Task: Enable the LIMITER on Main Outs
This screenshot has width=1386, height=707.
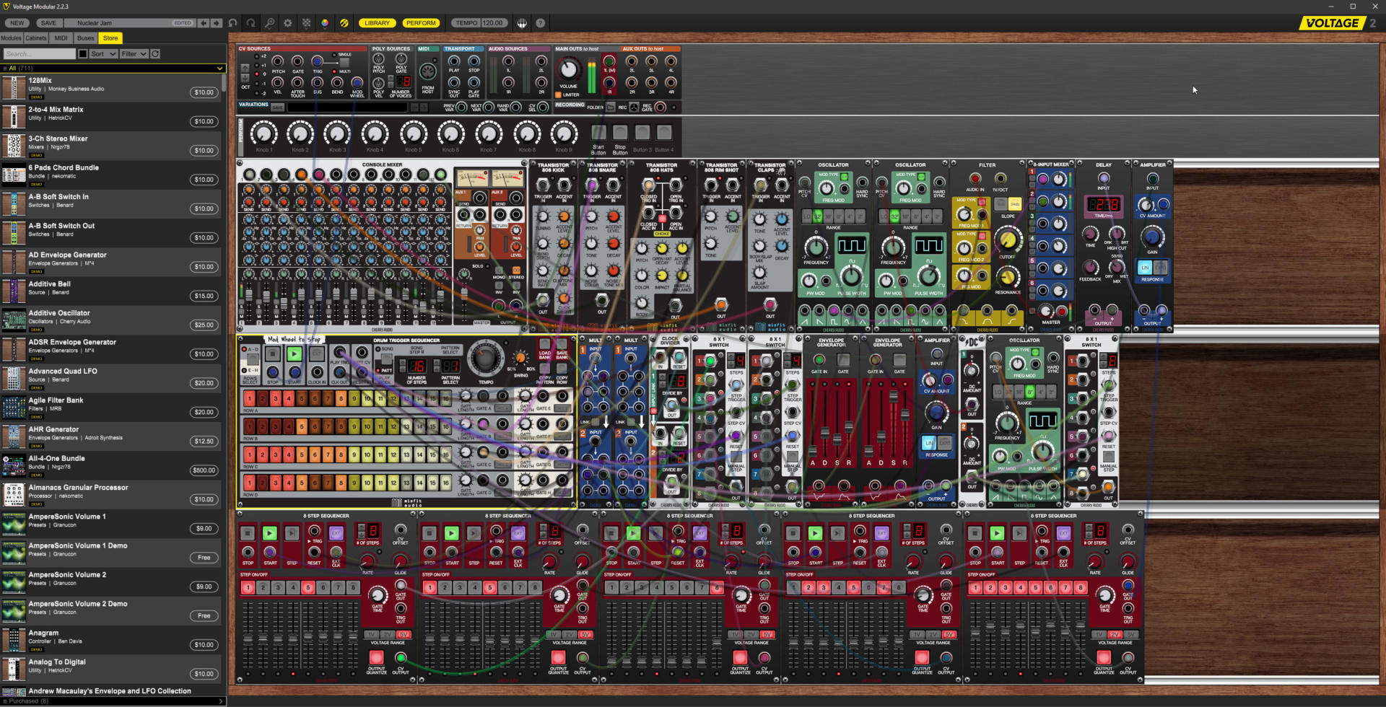Action: (x=558, y=95)
